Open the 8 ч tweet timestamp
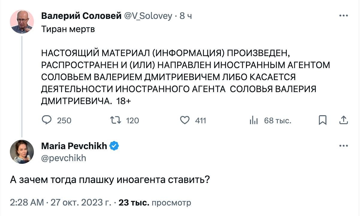 click(x=186, y=16)
